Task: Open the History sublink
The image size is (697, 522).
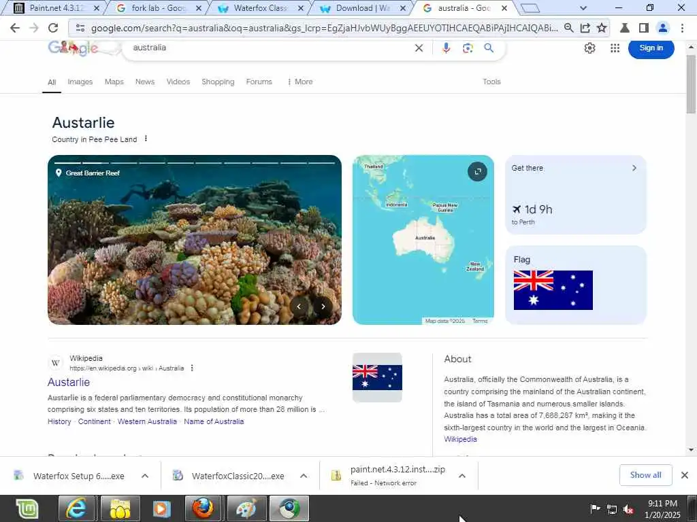Action: (x=59, y=421)
